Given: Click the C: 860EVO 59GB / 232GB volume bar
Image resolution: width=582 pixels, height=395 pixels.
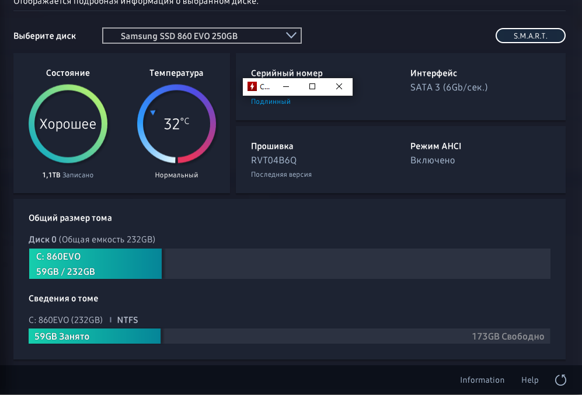Looking at the screenshot, I should pyautogui.click(x=95, y=264).
